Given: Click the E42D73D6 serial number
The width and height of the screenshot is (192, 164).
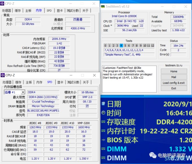Looking at the screenshot, I should [43, 115].
